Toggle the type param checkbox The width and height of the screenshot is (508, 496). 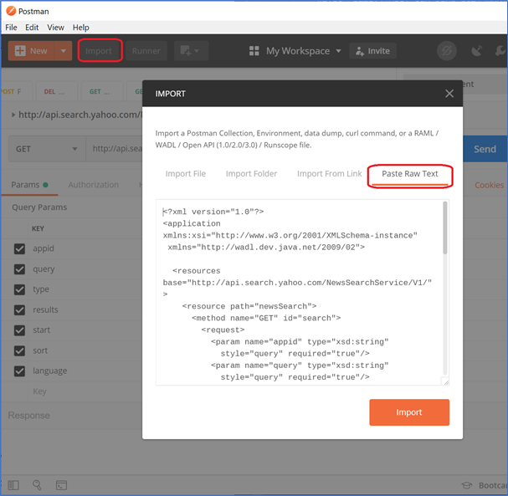click(19, 289)
